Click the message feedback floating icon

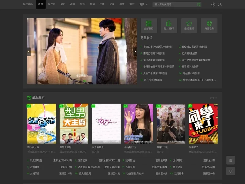(x=230, y=171)
